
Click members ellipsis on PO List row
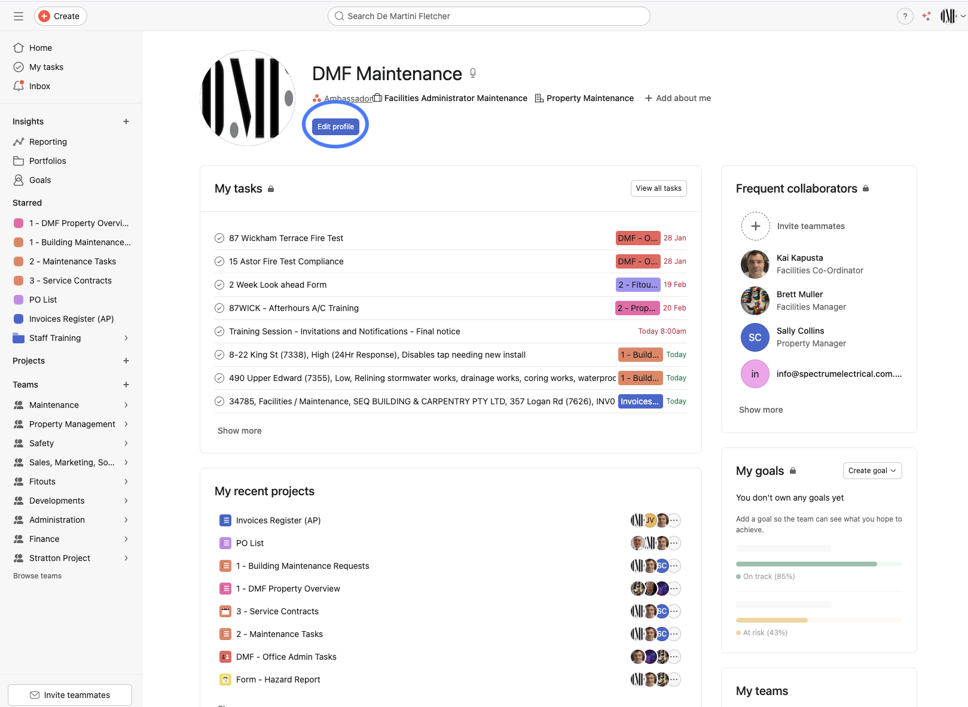674,543
